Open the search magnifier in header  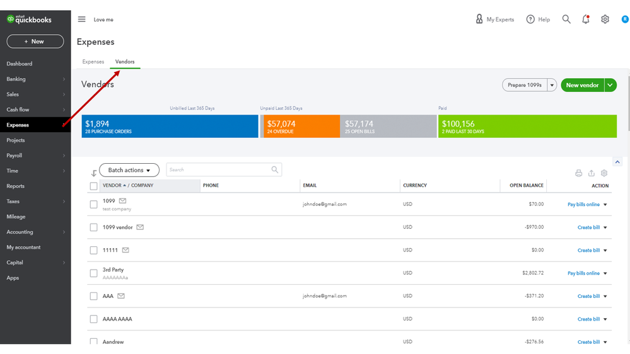click(566, 20)
